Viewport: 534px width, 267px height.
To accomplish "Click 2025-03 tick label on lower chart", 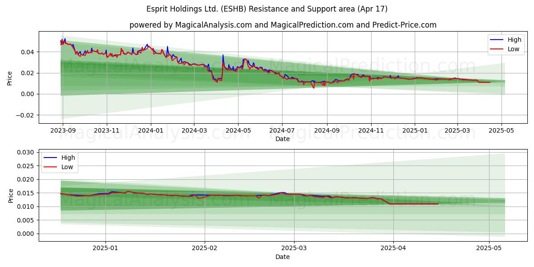I will [x=295, y=248].
